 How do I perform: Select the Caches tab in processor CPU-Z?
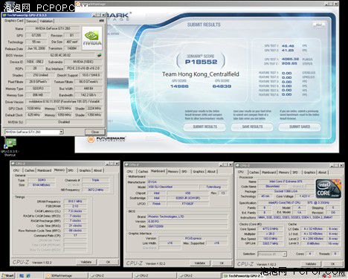pos(254,172)
